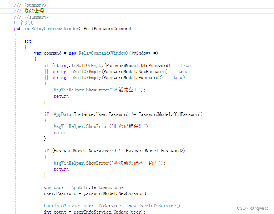Click the '(window) =>' lambda parameter
274x214 pixels.
point(145,53)
